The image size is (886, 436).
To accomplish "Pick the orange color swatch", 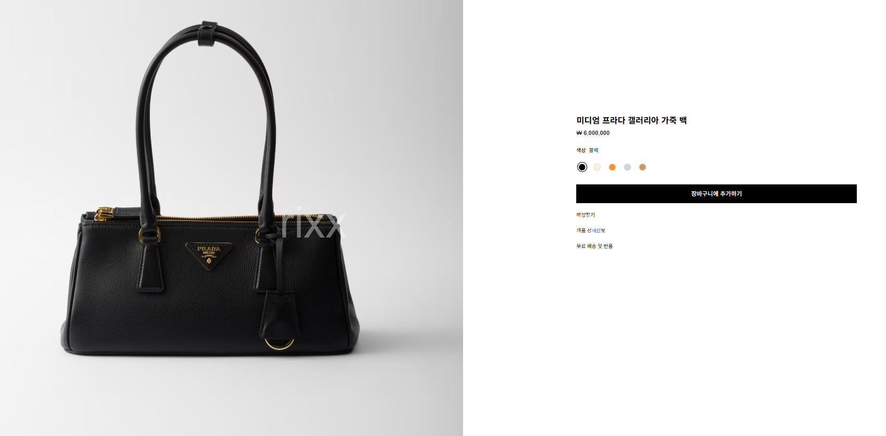I will coord(612,167).
